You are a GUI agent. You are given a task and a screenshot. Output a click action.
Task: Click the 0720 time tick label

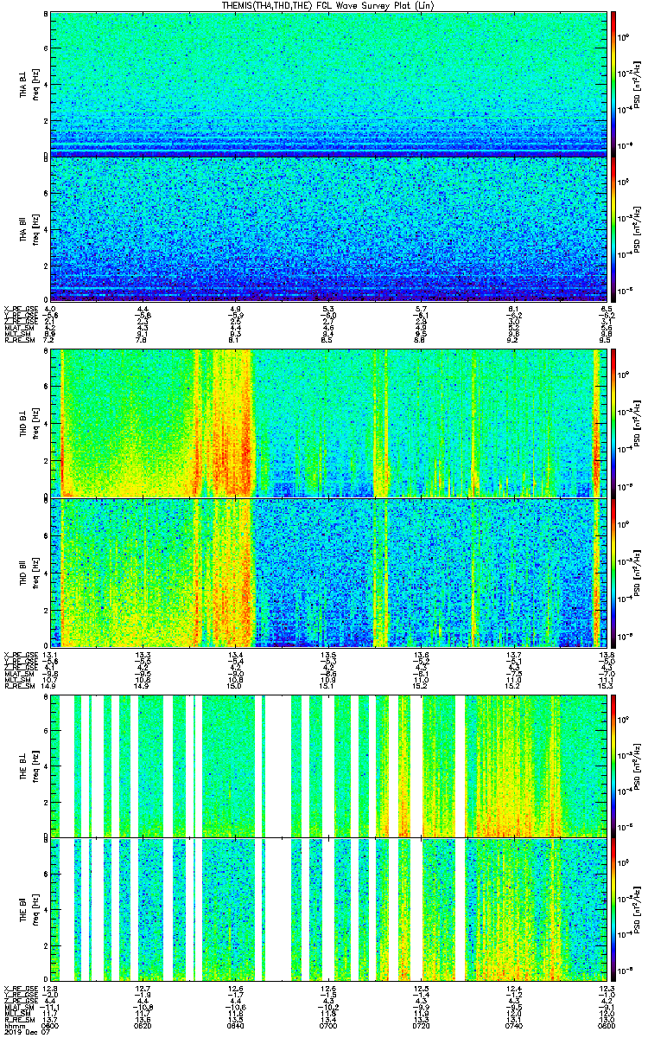[422, 1025]
